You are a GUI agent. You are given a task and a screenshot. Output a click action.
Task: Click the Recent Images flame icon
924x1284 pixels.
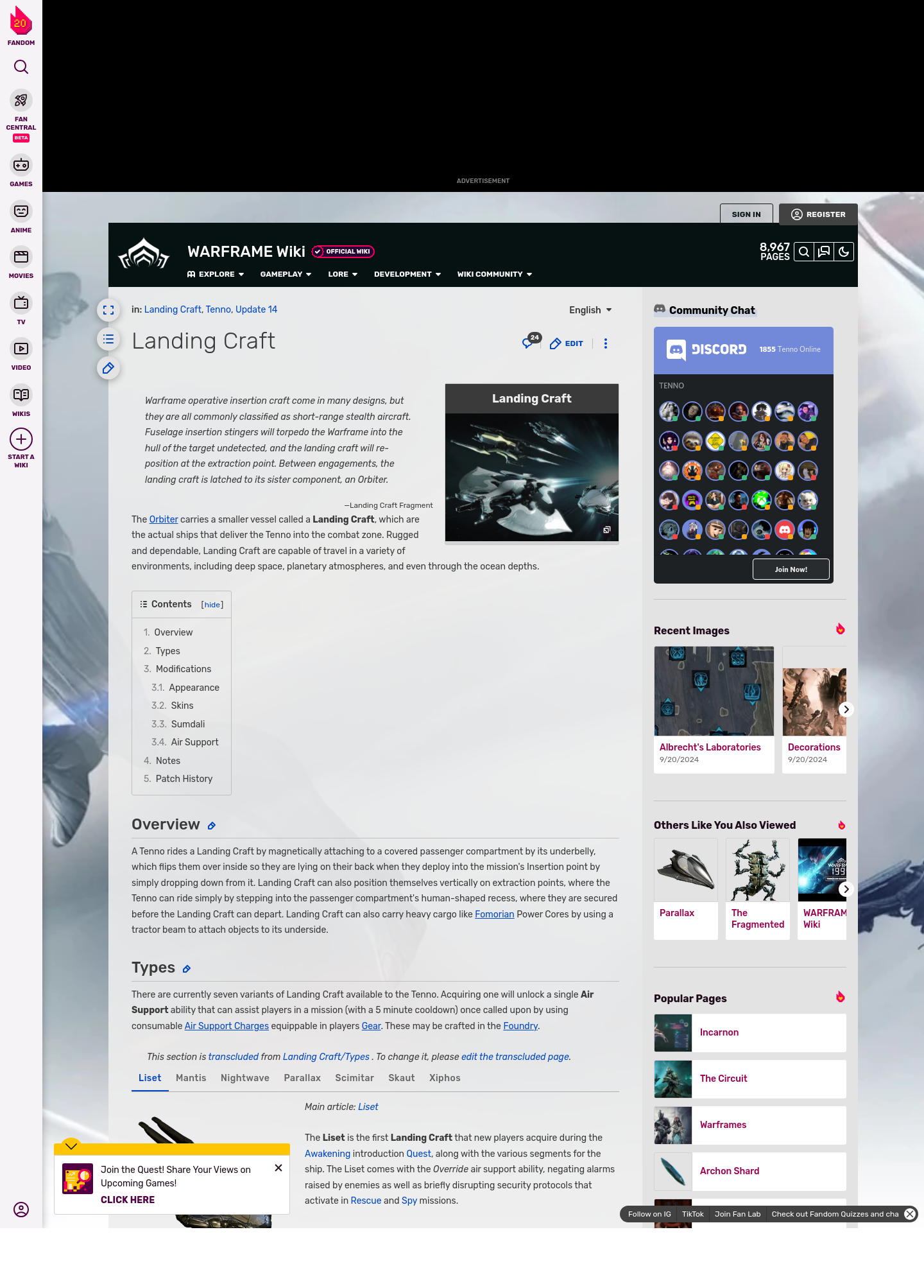click(x=841, y=629)
